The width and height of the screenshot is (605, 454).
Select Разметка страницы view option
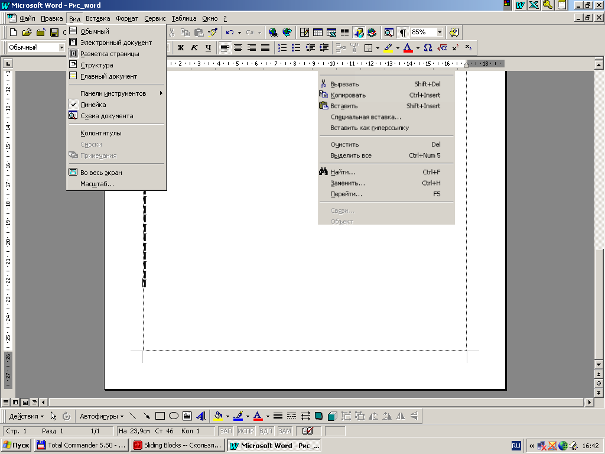116,54
